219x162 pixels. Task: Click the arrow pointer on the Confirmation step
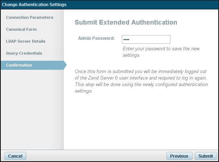[65, 65]
